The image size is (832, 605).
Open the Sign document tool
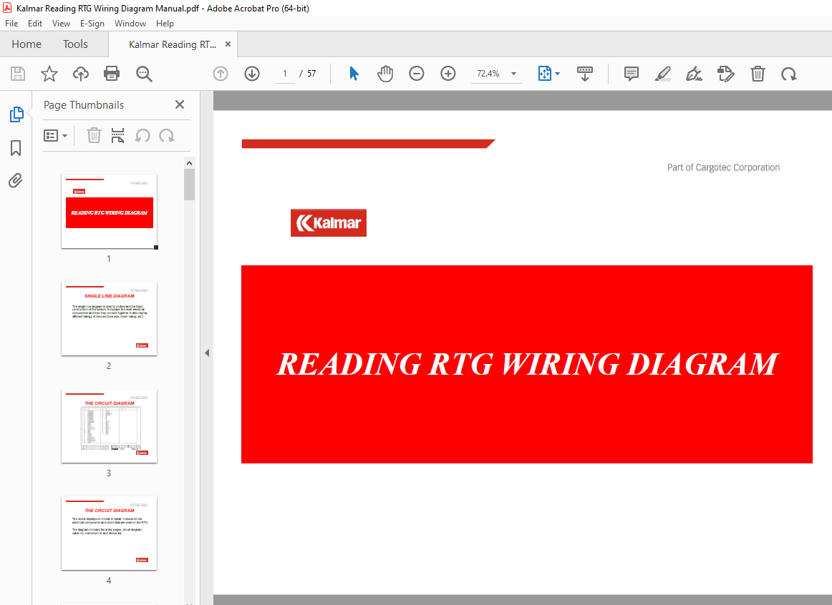[694, 74]
